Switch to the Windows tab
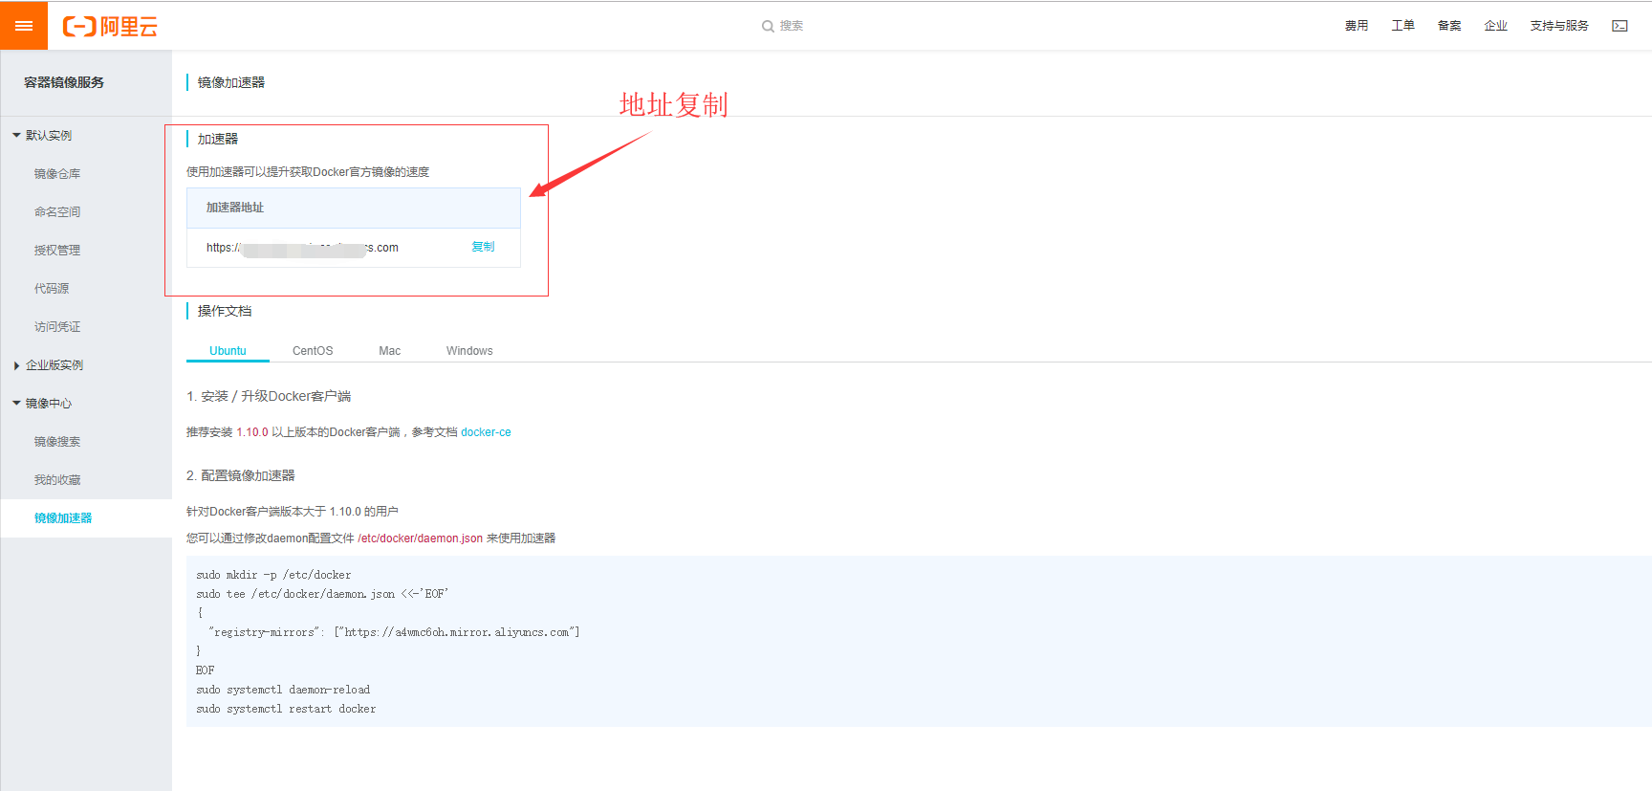This screenshot has width=1652, height=791. [x=469, y=351]
